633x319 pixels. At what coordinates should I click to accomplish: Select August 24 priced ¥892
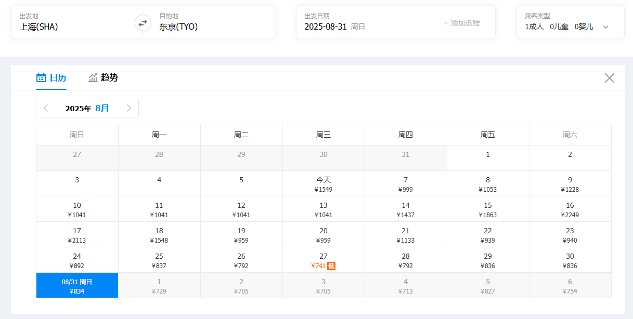[x=77, y=260]
